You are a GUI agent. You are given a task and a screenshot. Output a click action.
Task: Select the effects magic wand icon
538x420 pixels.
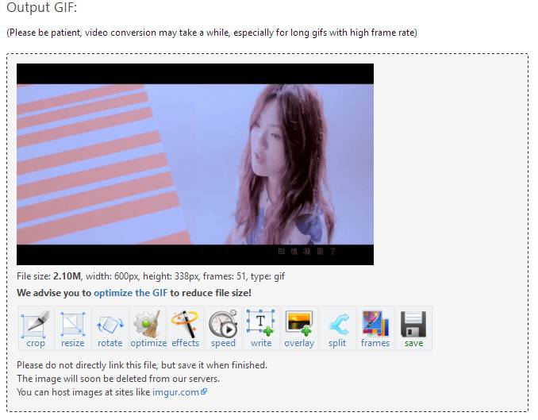click(185, 329)
